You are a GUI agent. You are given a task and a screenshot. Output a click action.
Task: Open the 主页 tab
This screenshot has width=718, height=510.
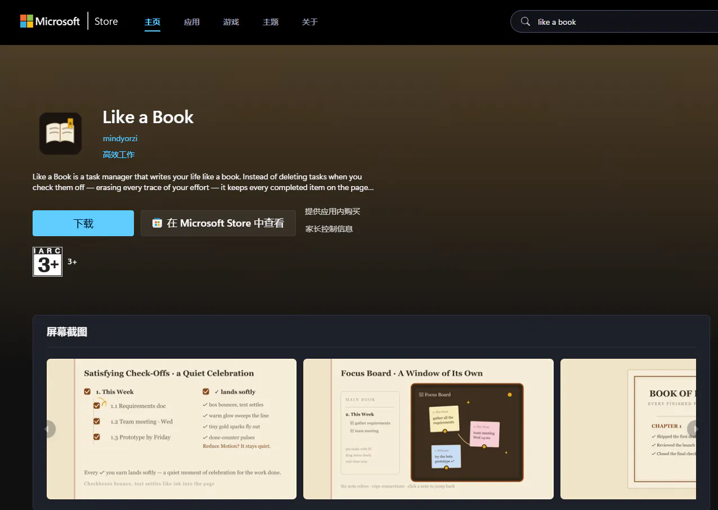(152, 22)
